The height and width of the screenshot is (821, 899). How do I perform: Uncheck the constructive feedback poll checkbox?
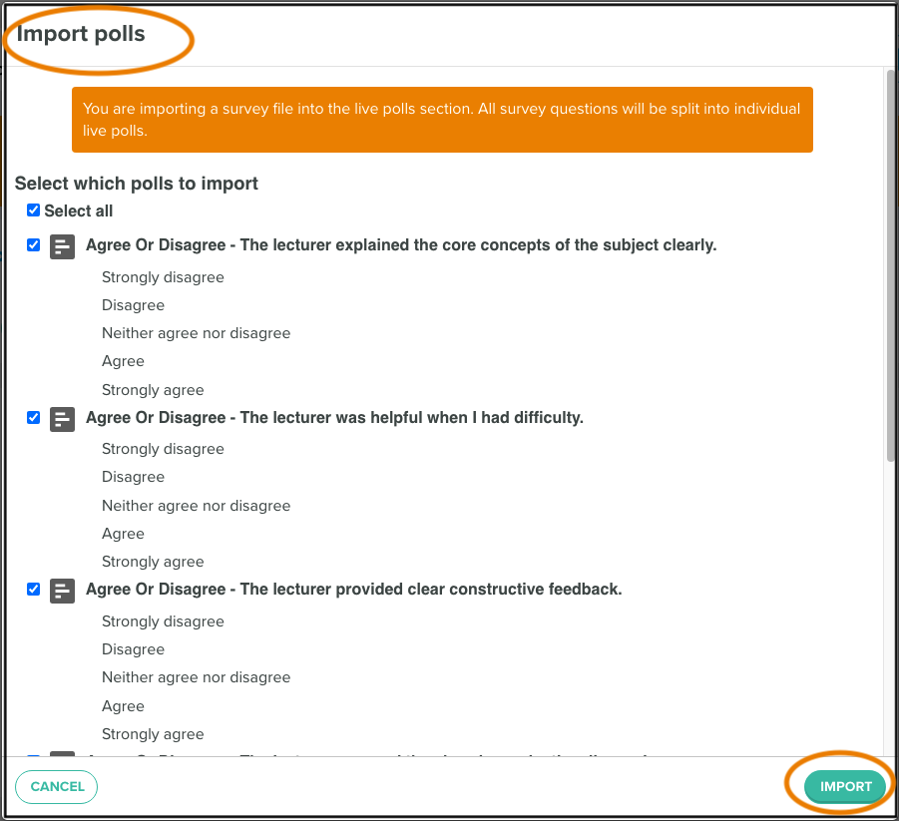[x=33, y=590]
